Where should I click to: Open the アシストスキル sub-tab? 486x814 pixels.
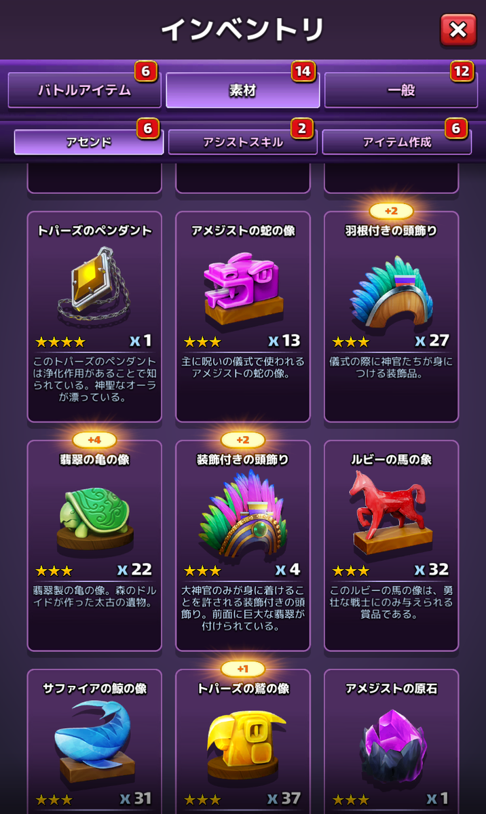click(x=242, y=142)
